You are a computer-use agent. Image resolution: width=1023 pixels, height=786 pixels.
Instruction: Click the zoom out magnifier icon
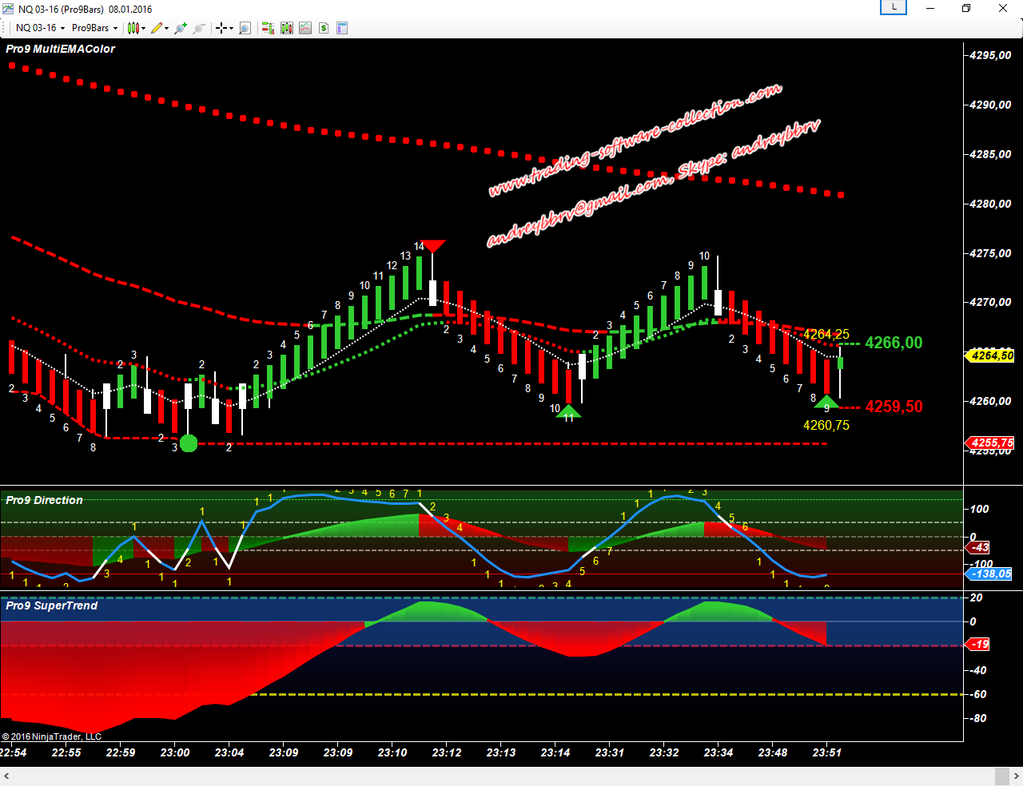pyautogui.click(x=199, y=28)
